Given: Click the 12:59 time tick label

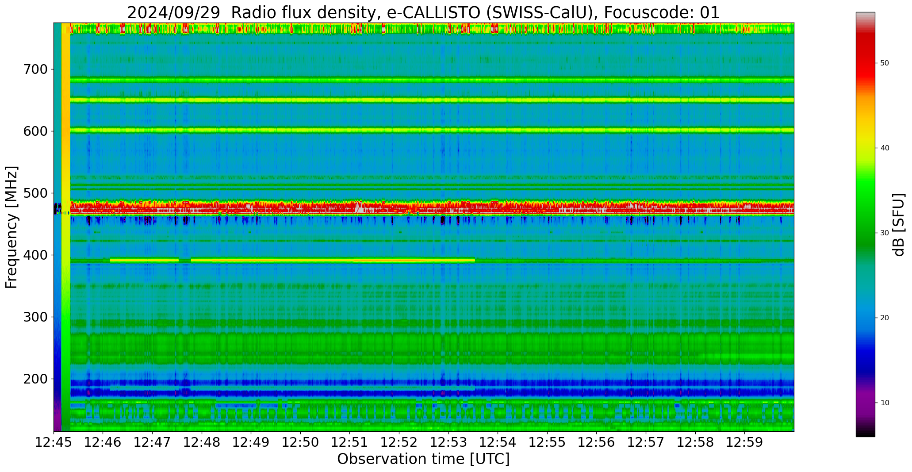Looking at the screenshot, I should (x=745, y=442).
